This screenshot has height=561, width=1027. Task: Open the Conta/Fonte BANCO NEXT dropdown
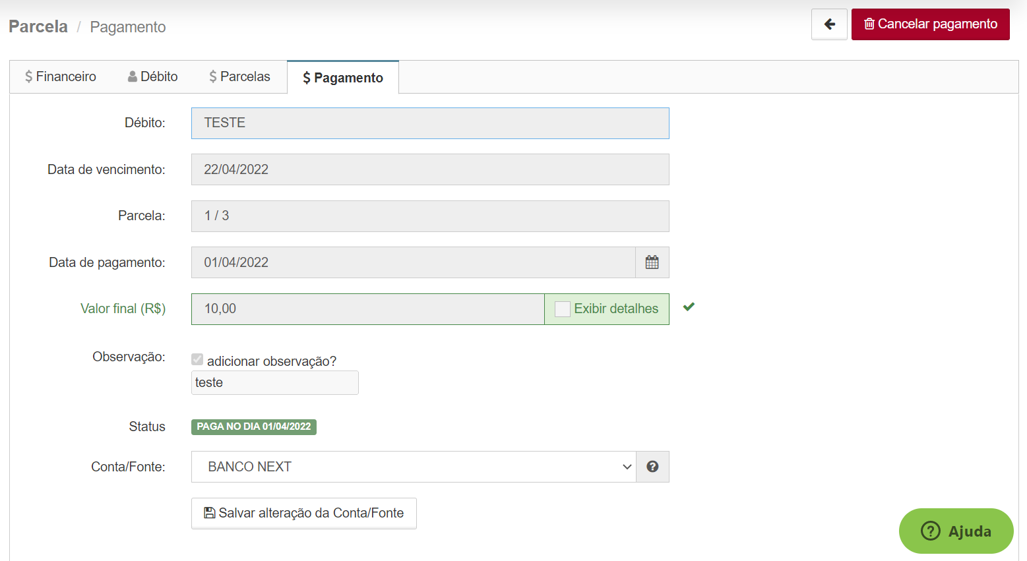[x=414, y=467]
